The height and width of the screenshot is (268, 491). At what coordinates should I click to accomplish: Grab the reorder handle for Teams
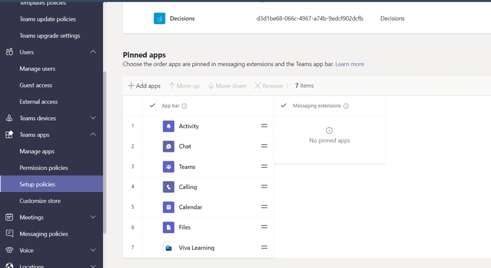click(x=264, y=166)
